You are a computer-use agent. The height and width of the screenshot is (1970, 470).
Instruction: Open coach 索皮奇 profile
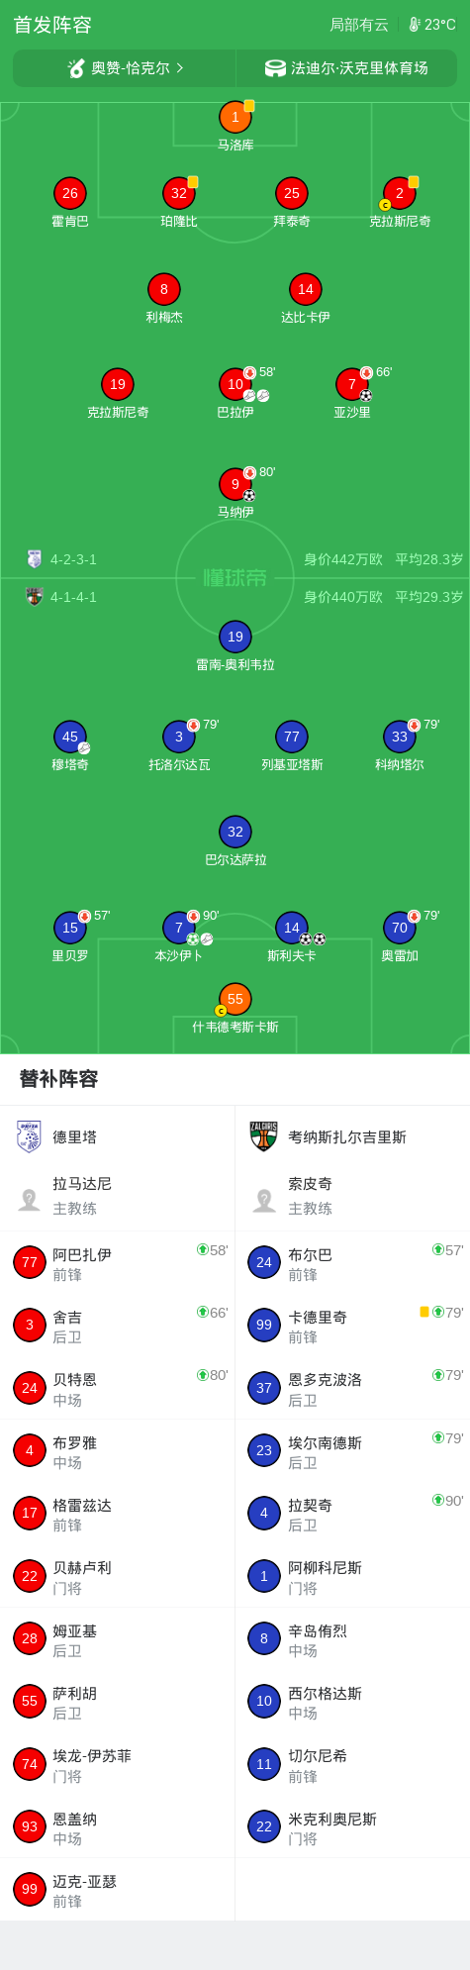(352, 1195)
